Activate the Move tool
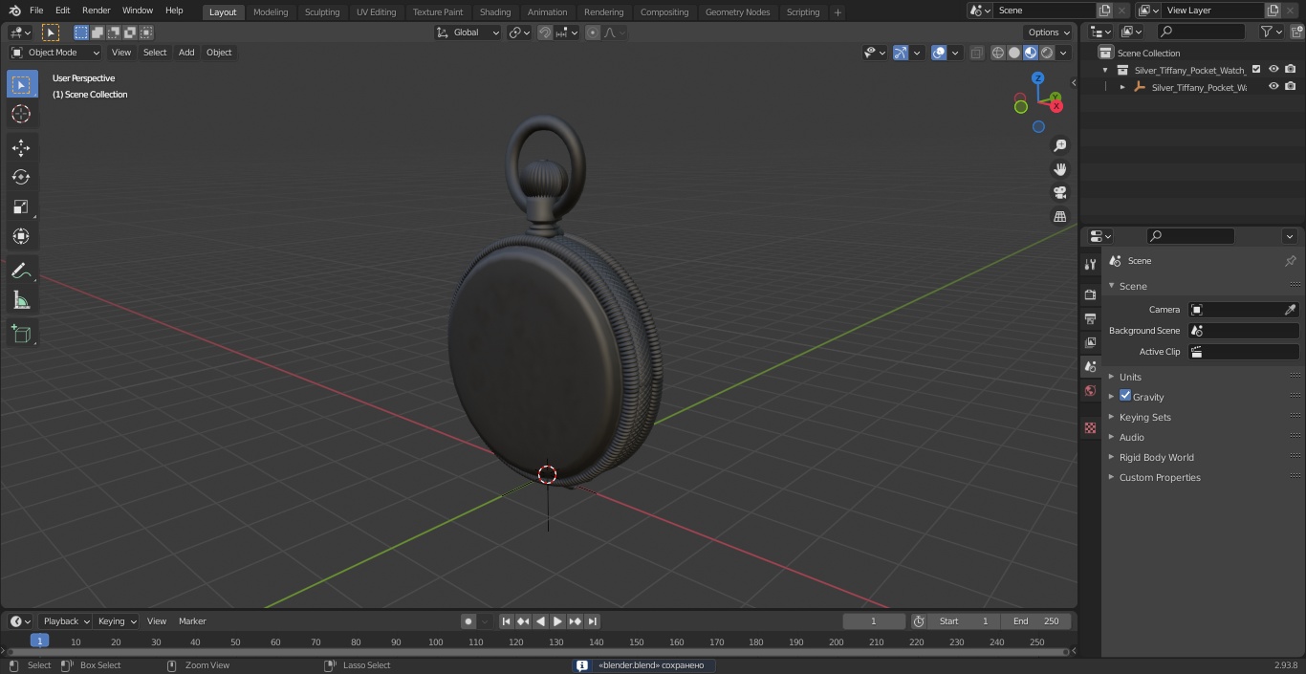Screen dimensions: 1306x674 click(x=21, y=147)
